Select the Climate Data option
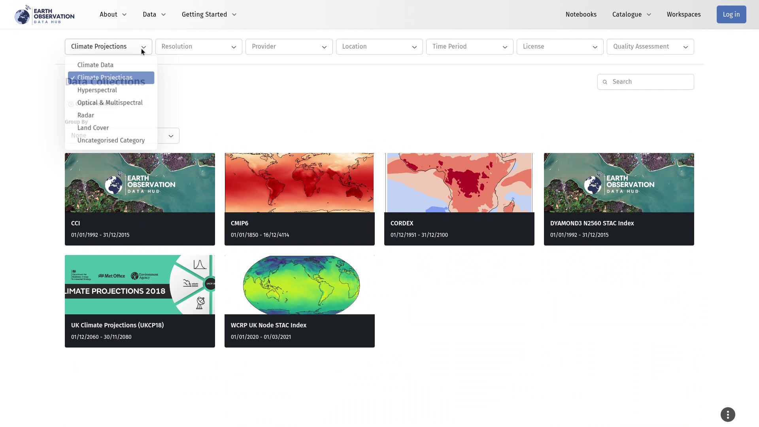Image resolution: width=759 pixels, height=427 pixels. tap(95, 65)
